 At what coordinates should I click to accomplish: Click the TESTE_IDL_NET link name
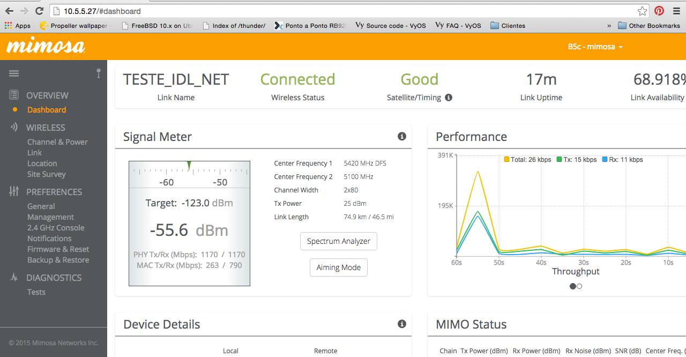176,79
